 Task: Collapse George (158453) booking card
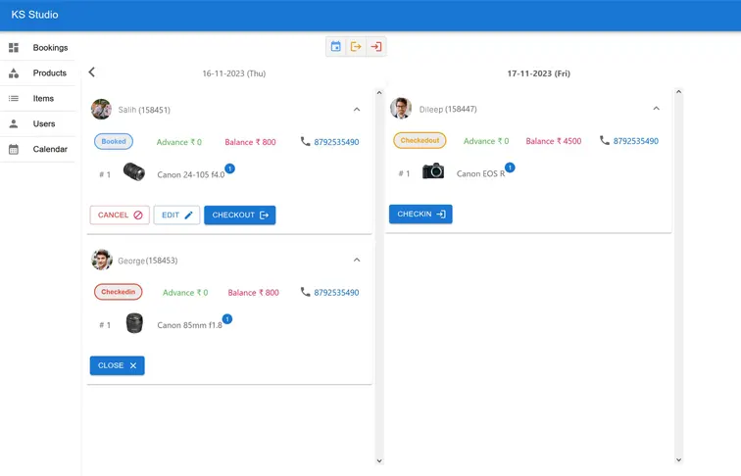[357, 260]
